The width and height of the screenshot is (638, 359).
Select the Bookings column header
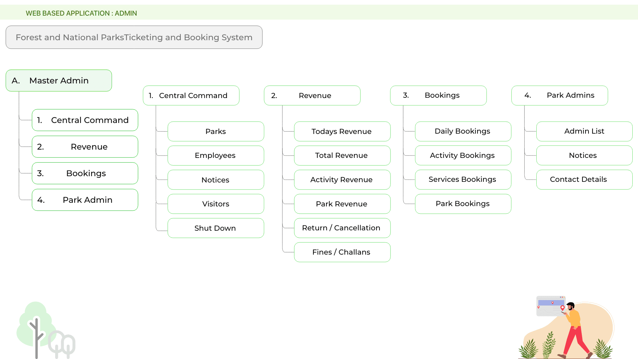438,95
